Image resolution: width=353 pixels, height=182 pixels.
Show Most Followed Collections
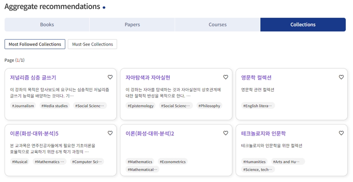35,44
